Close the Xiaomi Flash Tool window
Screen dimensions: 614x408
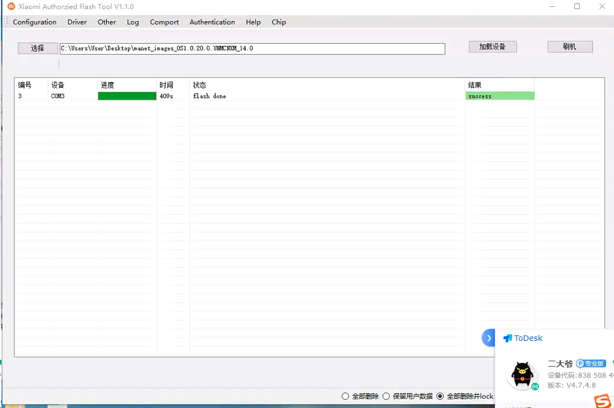602,6
